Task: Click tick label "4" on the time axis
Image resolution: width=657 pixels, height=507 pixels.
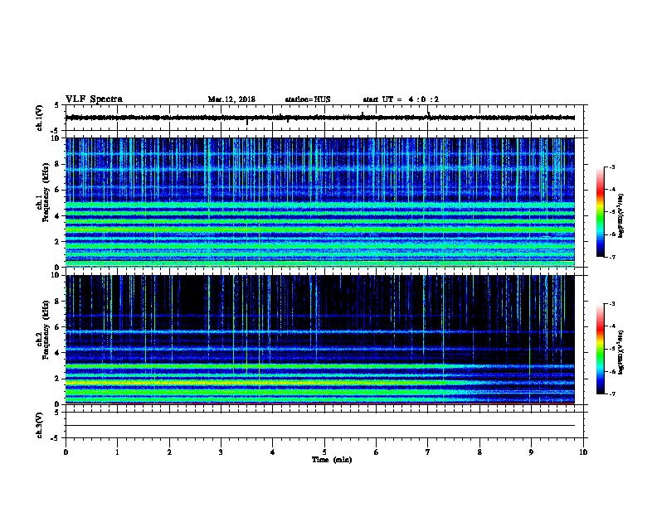Action: click(273, 451)
